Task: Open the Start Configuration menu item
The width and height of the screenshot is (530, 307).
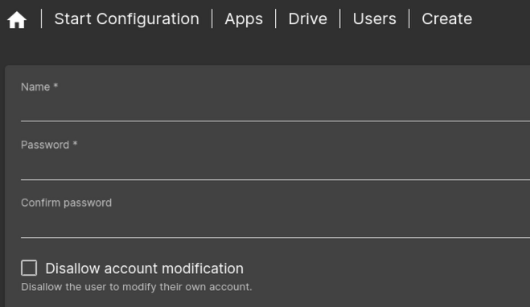Action: pyautogui.click(x=127, y=19)
